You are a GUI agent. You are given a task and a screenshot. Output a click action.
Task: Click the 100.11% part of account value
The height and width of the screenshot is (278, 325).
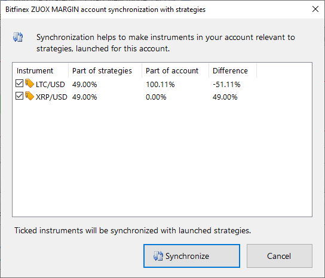coord(160,85)
